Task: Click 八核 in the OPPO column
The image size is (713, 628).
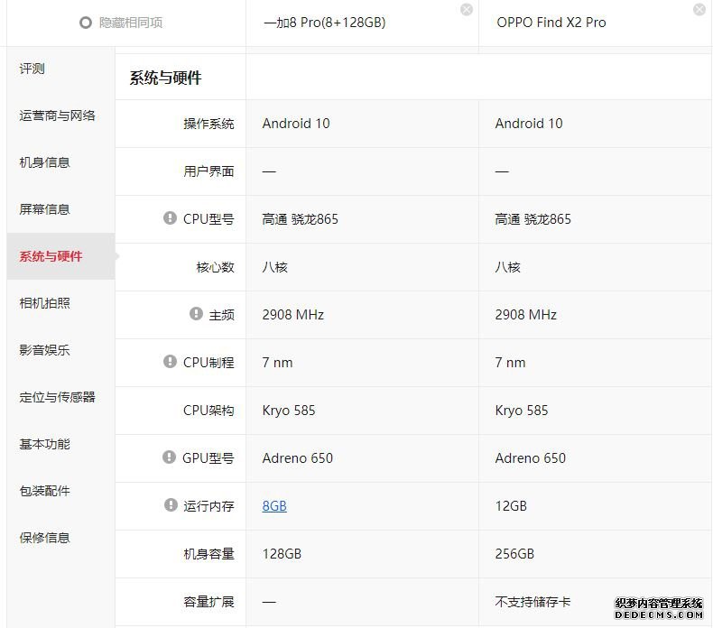Action: tap(507, 267)
